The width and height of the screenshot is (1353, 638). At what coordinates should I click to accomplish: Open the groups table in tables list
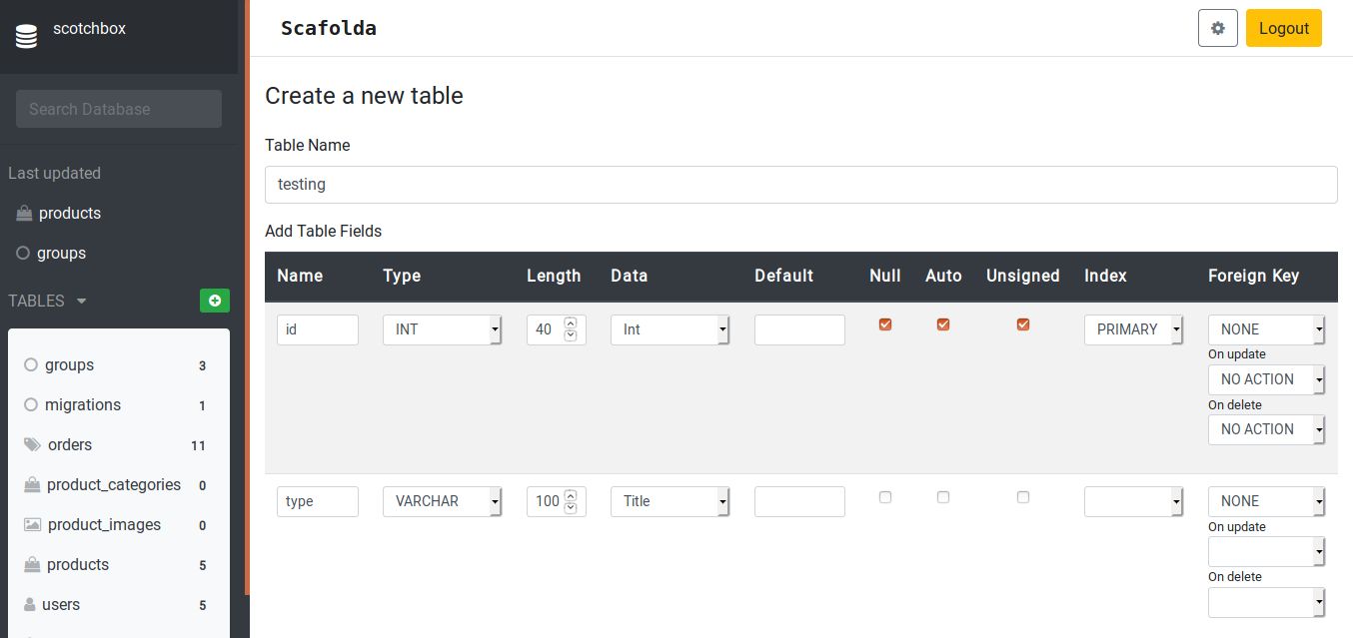69,364
